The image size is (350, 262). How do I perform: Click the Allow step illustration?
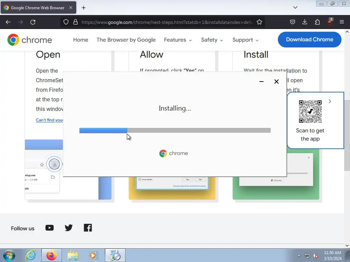click(x=172, y=188)
